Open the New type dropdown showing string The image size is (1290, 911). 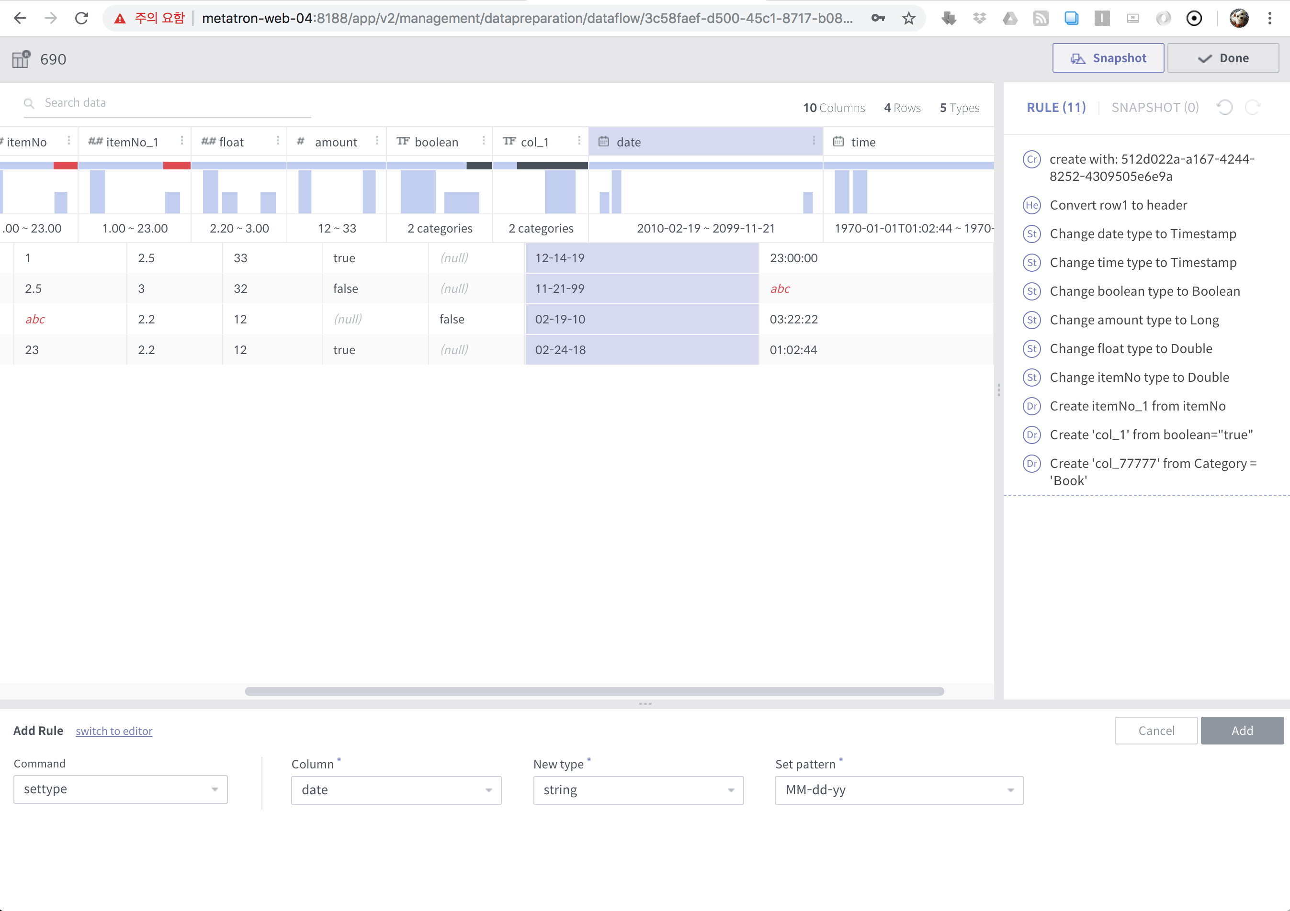click(638, 790)
